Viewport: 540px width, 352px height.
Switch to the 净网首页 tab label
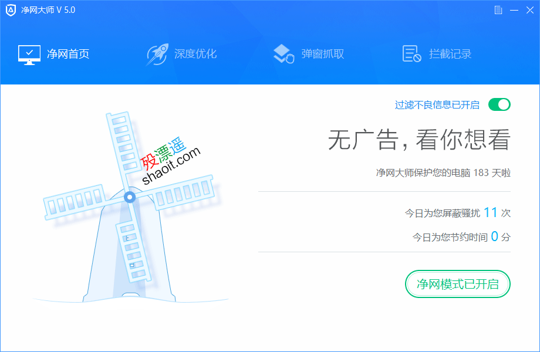pos(68,55)
